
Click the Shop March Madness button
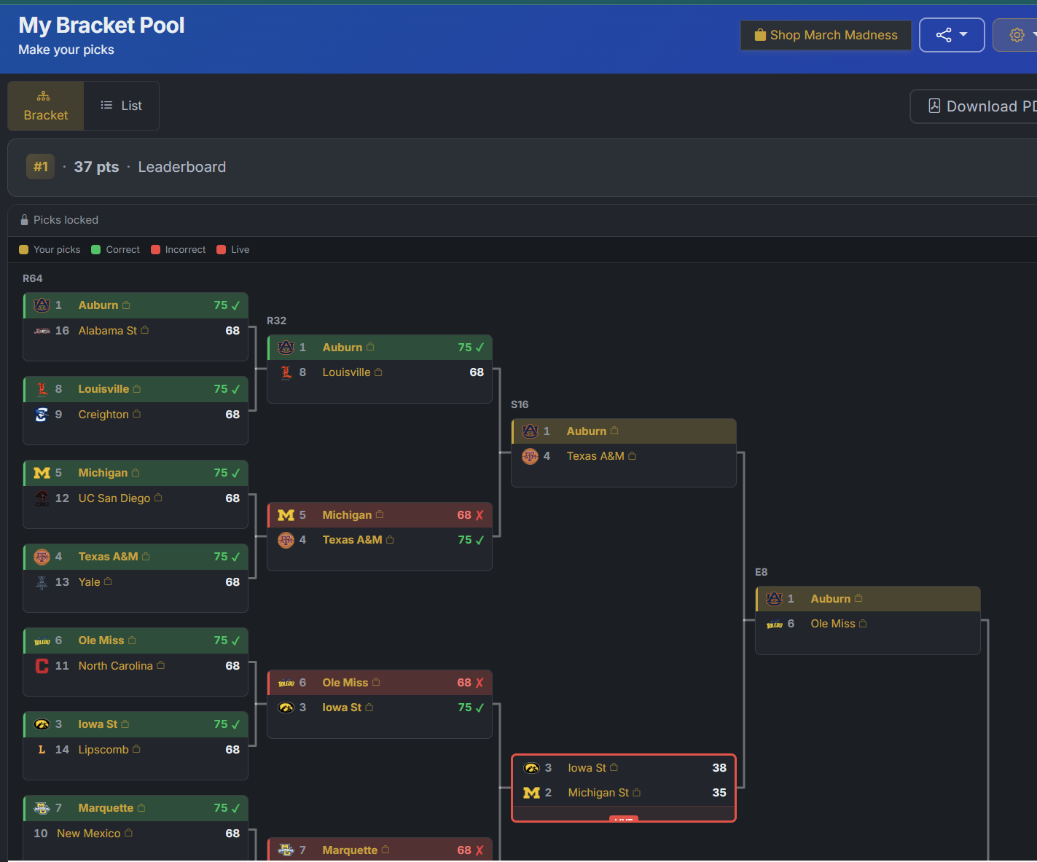826,35
